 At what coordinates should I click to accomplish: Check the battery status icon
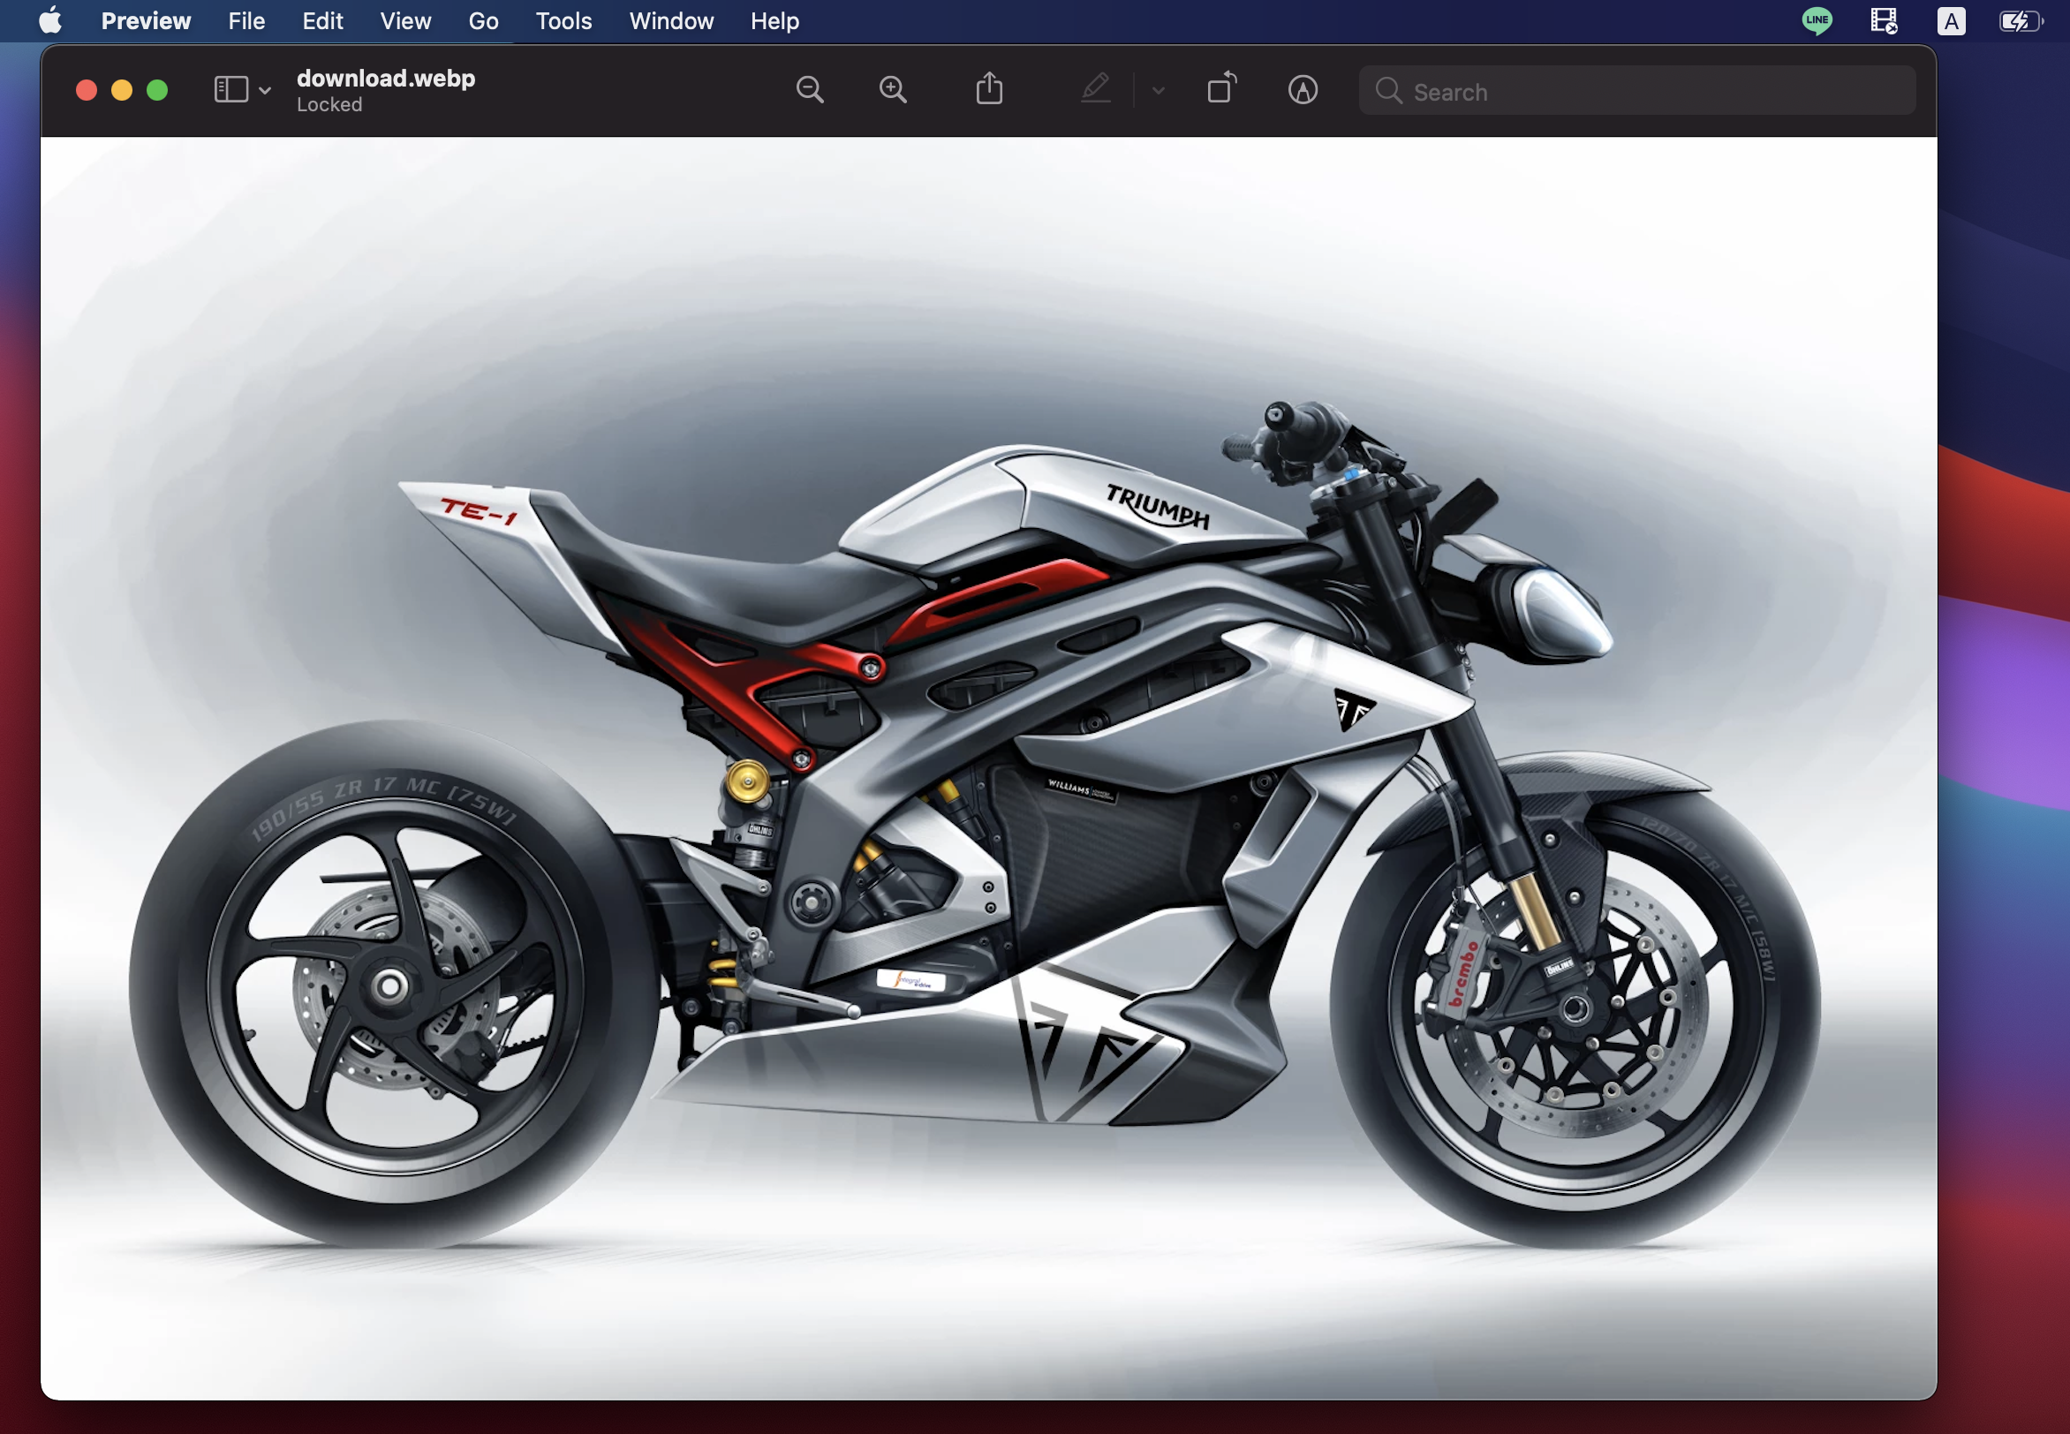tap(2020, 20)
